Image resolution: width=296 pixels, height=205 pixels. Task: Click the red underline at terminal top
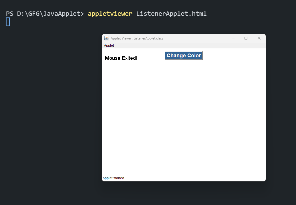(58, 1)
